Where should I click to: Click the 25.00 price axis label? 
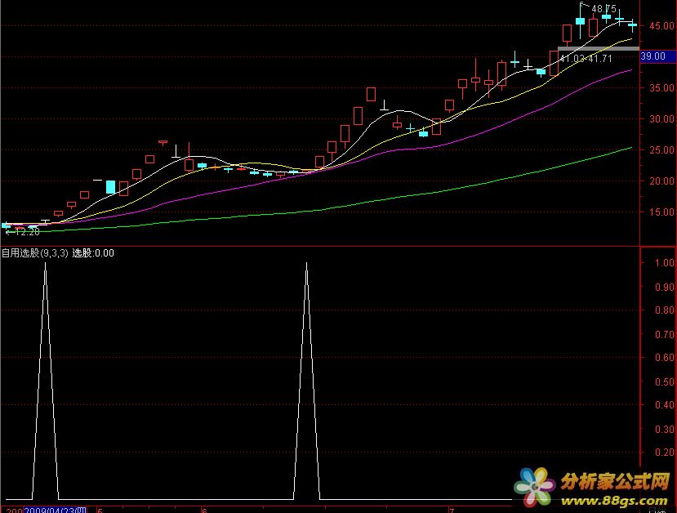point(661,150)
